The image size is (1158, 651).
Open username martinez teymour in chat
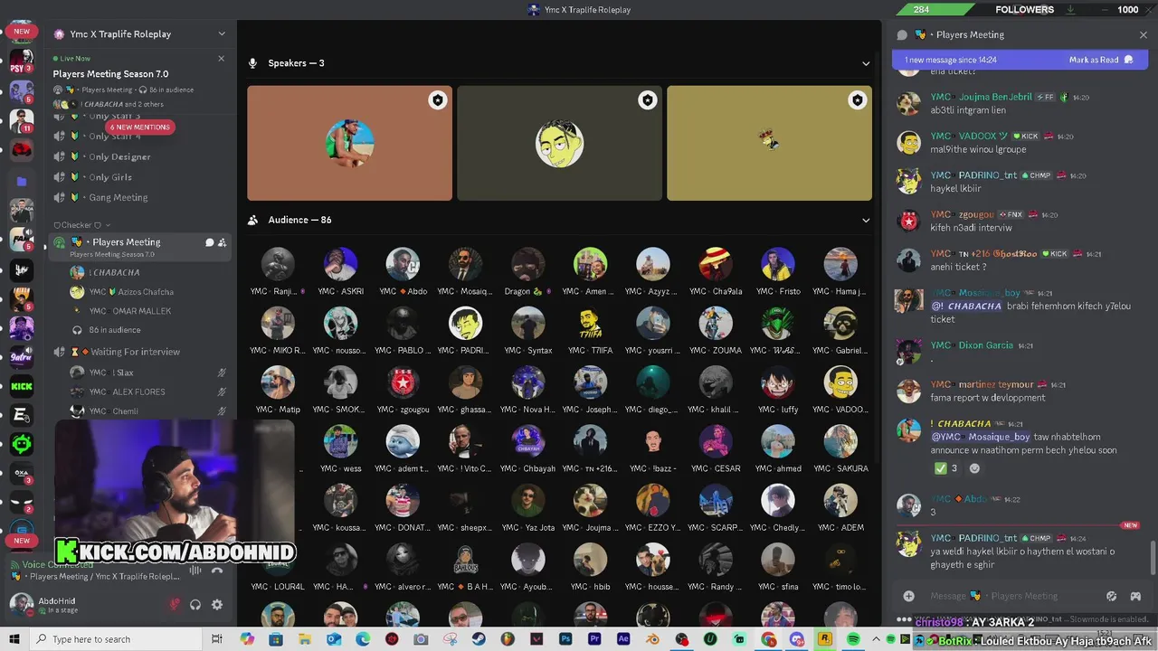click(x=983, y=384)
